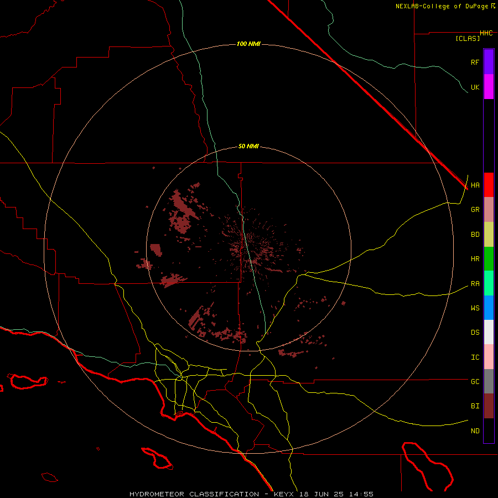Click the ND black legend swatch
The width and height of the screenshot is (498, 498).
tap(489, 430)
